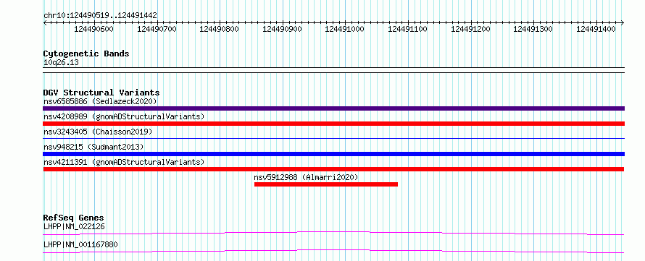
Task: Click the left arrow of the ruler
Action: pos(45,23)
